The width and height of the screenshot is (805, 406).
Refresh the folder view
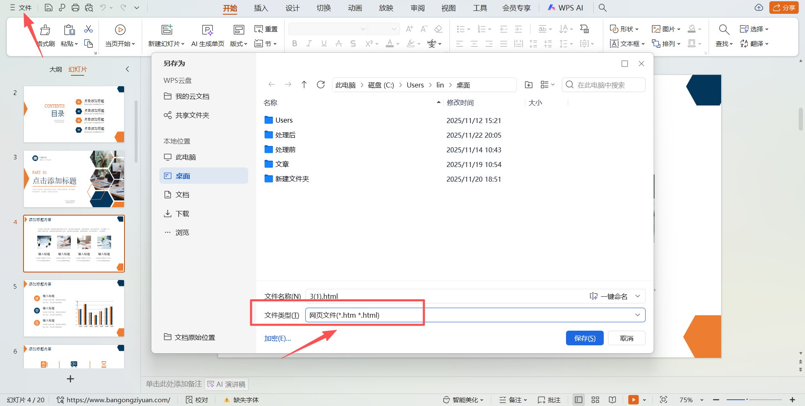tap(321, 84)
